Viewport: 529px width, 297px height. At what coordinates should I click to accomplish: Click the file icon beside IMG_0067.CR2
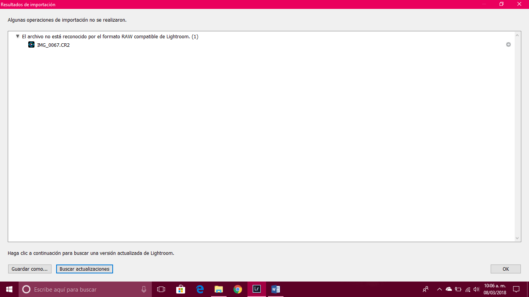coord(31,44)
